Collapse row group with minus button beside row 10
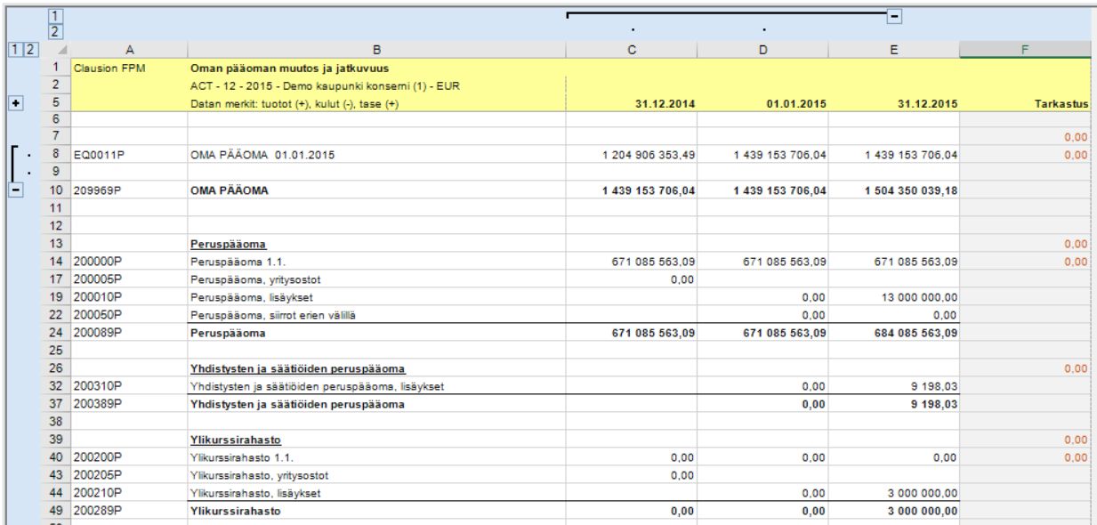1097x525 pixels. point(14,190)
